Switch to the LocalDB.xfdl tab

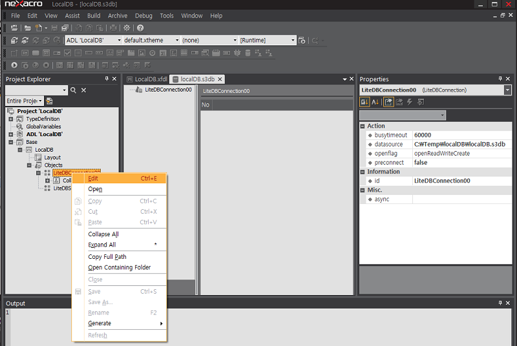(x=147, y=79)
